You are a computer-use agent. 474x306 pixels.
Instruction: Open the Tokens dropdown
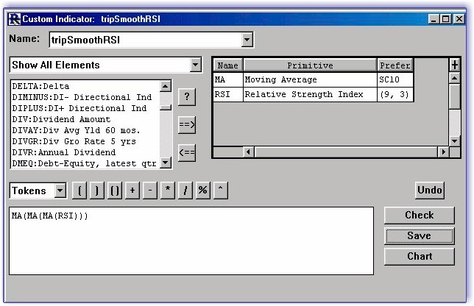(60, 191)
